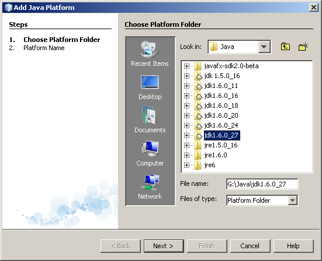This screenshot has height=261, width=322.
Task: Open Help for this wizard
Action: [x=293, y=246]
